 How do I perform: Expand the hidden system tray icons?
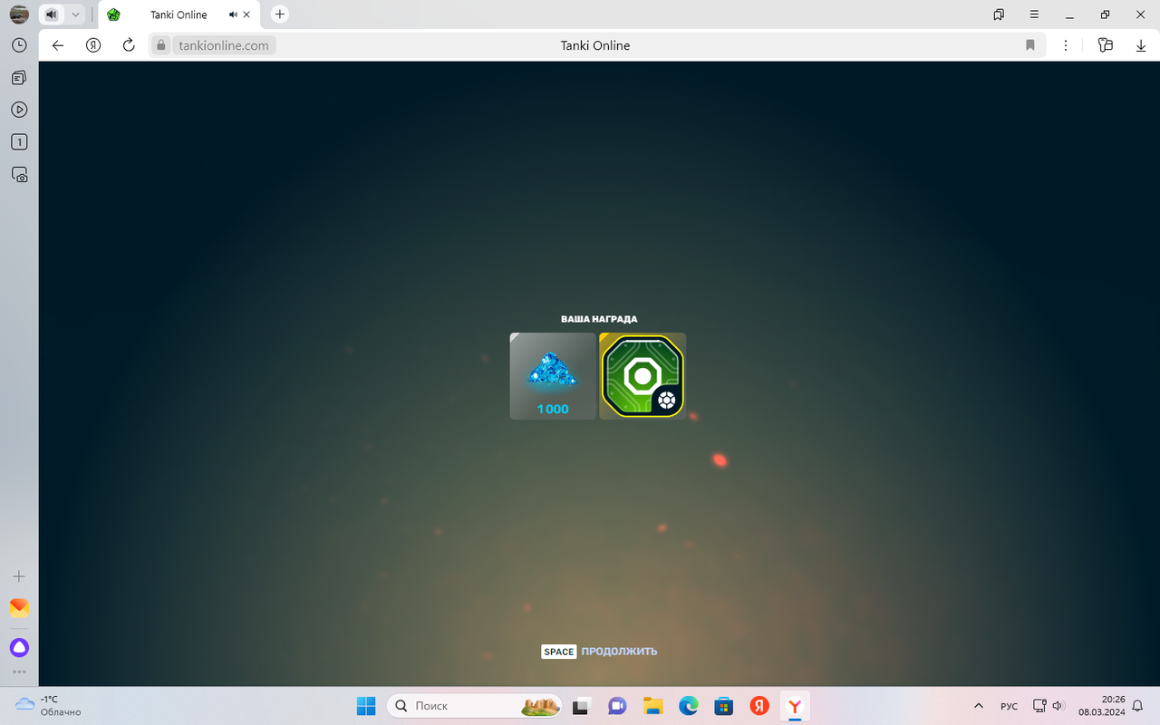pos(978,706)
